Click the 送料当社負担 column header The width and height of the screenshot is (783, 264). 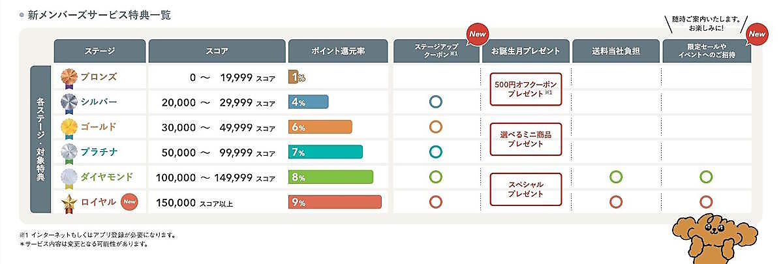point(615,51)
